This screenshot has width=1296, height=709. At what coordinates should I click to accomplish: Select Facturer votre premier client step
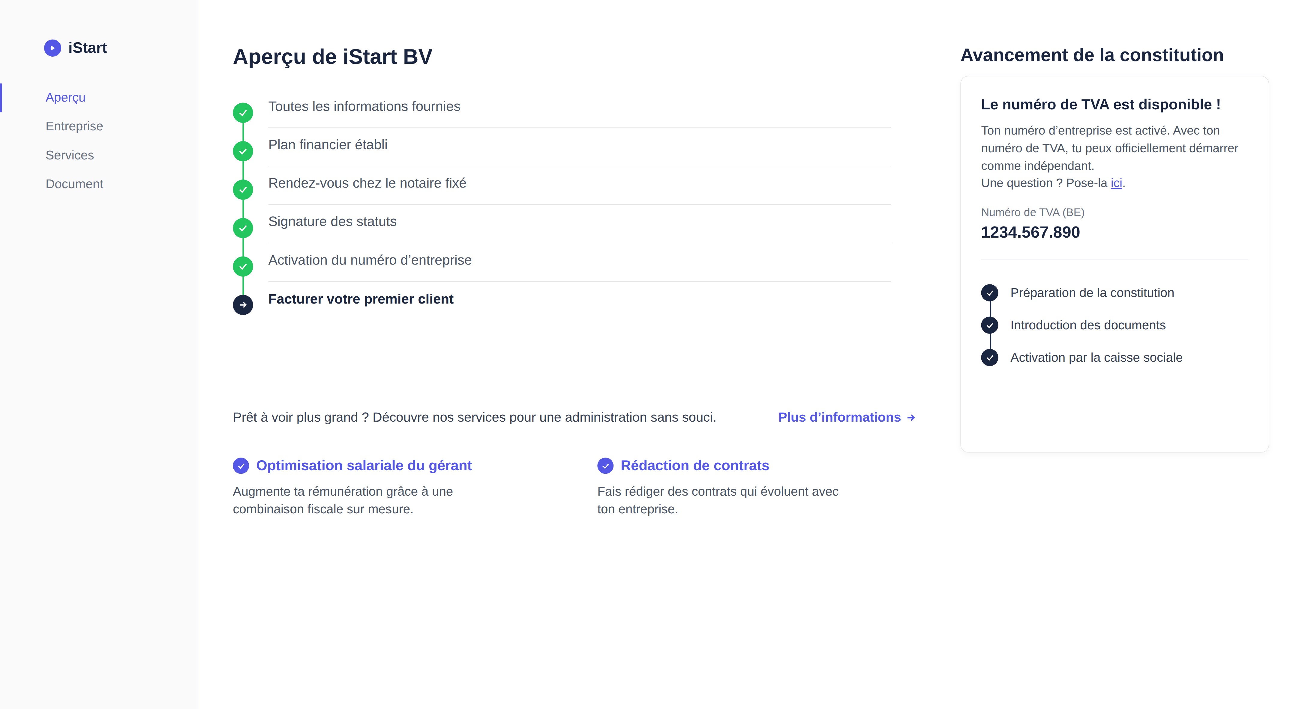click(x=361, y=299)
